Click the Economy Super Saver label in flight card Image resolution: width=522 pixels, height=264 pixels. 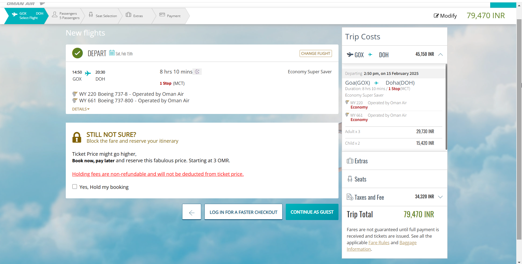[310, 72]
